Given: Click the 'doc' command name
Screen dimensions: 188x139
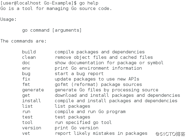Looking at the screenshot, I should (x=26, y=63).
